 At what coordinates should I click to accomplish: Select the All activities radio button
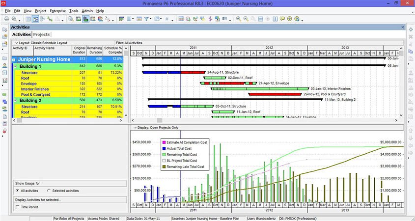point(18,191)
